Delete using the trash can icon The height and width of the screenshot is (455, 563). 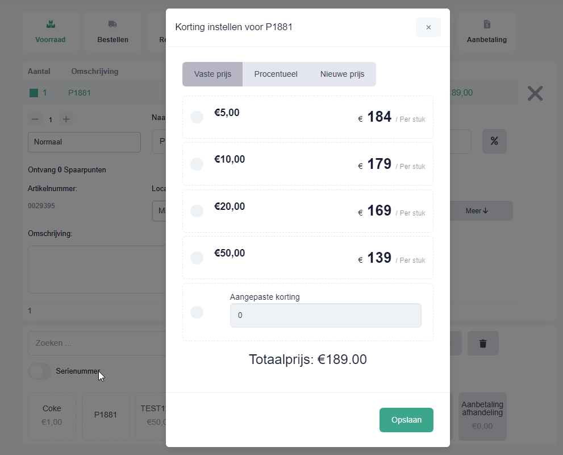point(483,343)
